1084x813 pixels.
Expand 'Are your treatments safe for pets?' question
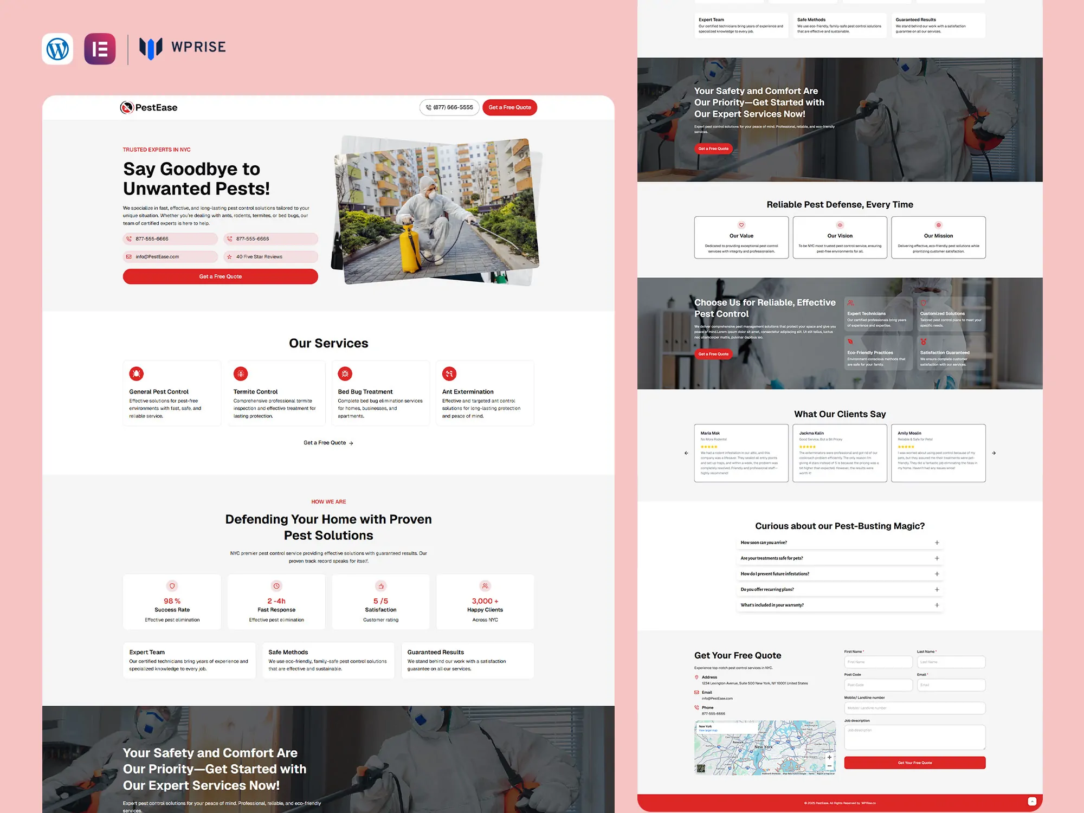pos(936,558)
